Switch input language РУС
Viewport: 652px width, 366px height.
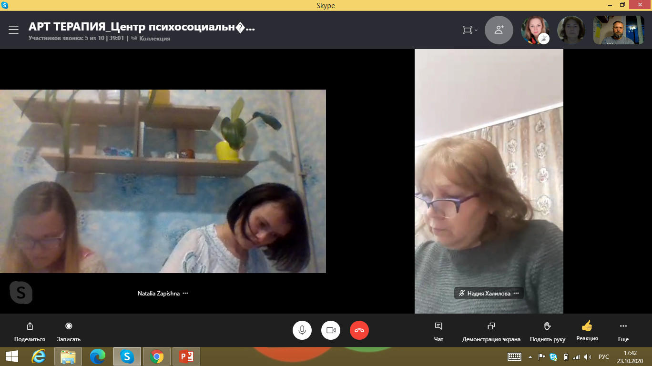[x=603, y=356]
